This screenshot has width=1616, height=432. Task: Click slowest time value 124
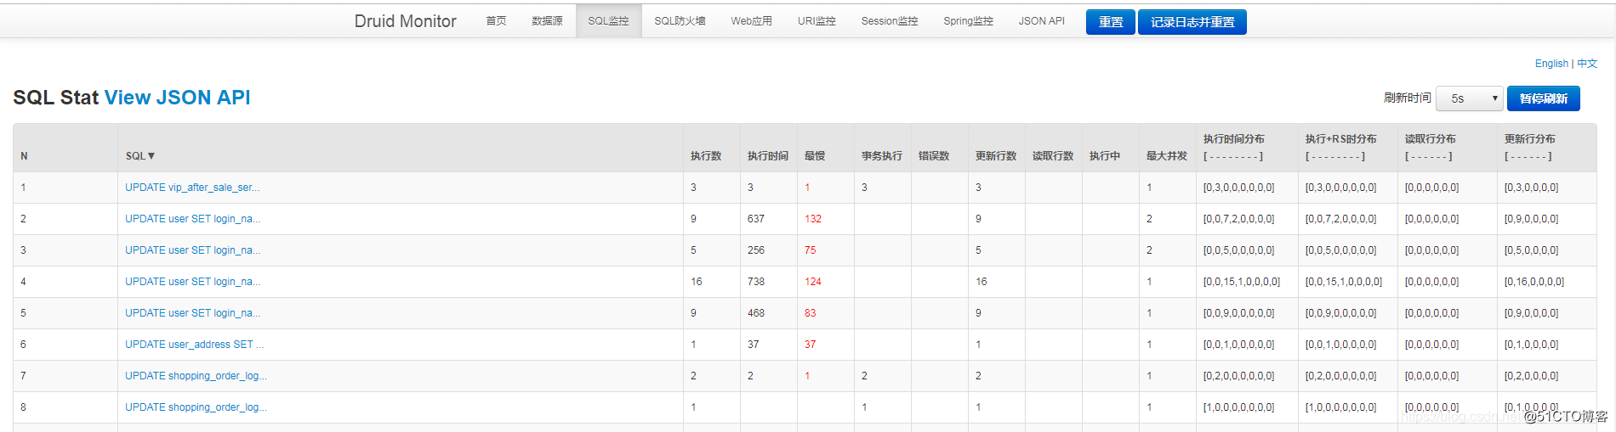tap(813, 282)
